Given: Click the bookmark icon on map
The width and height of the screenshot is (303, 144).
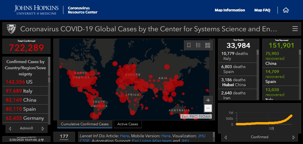Looking at the screenshot, I should click(189, 45).
